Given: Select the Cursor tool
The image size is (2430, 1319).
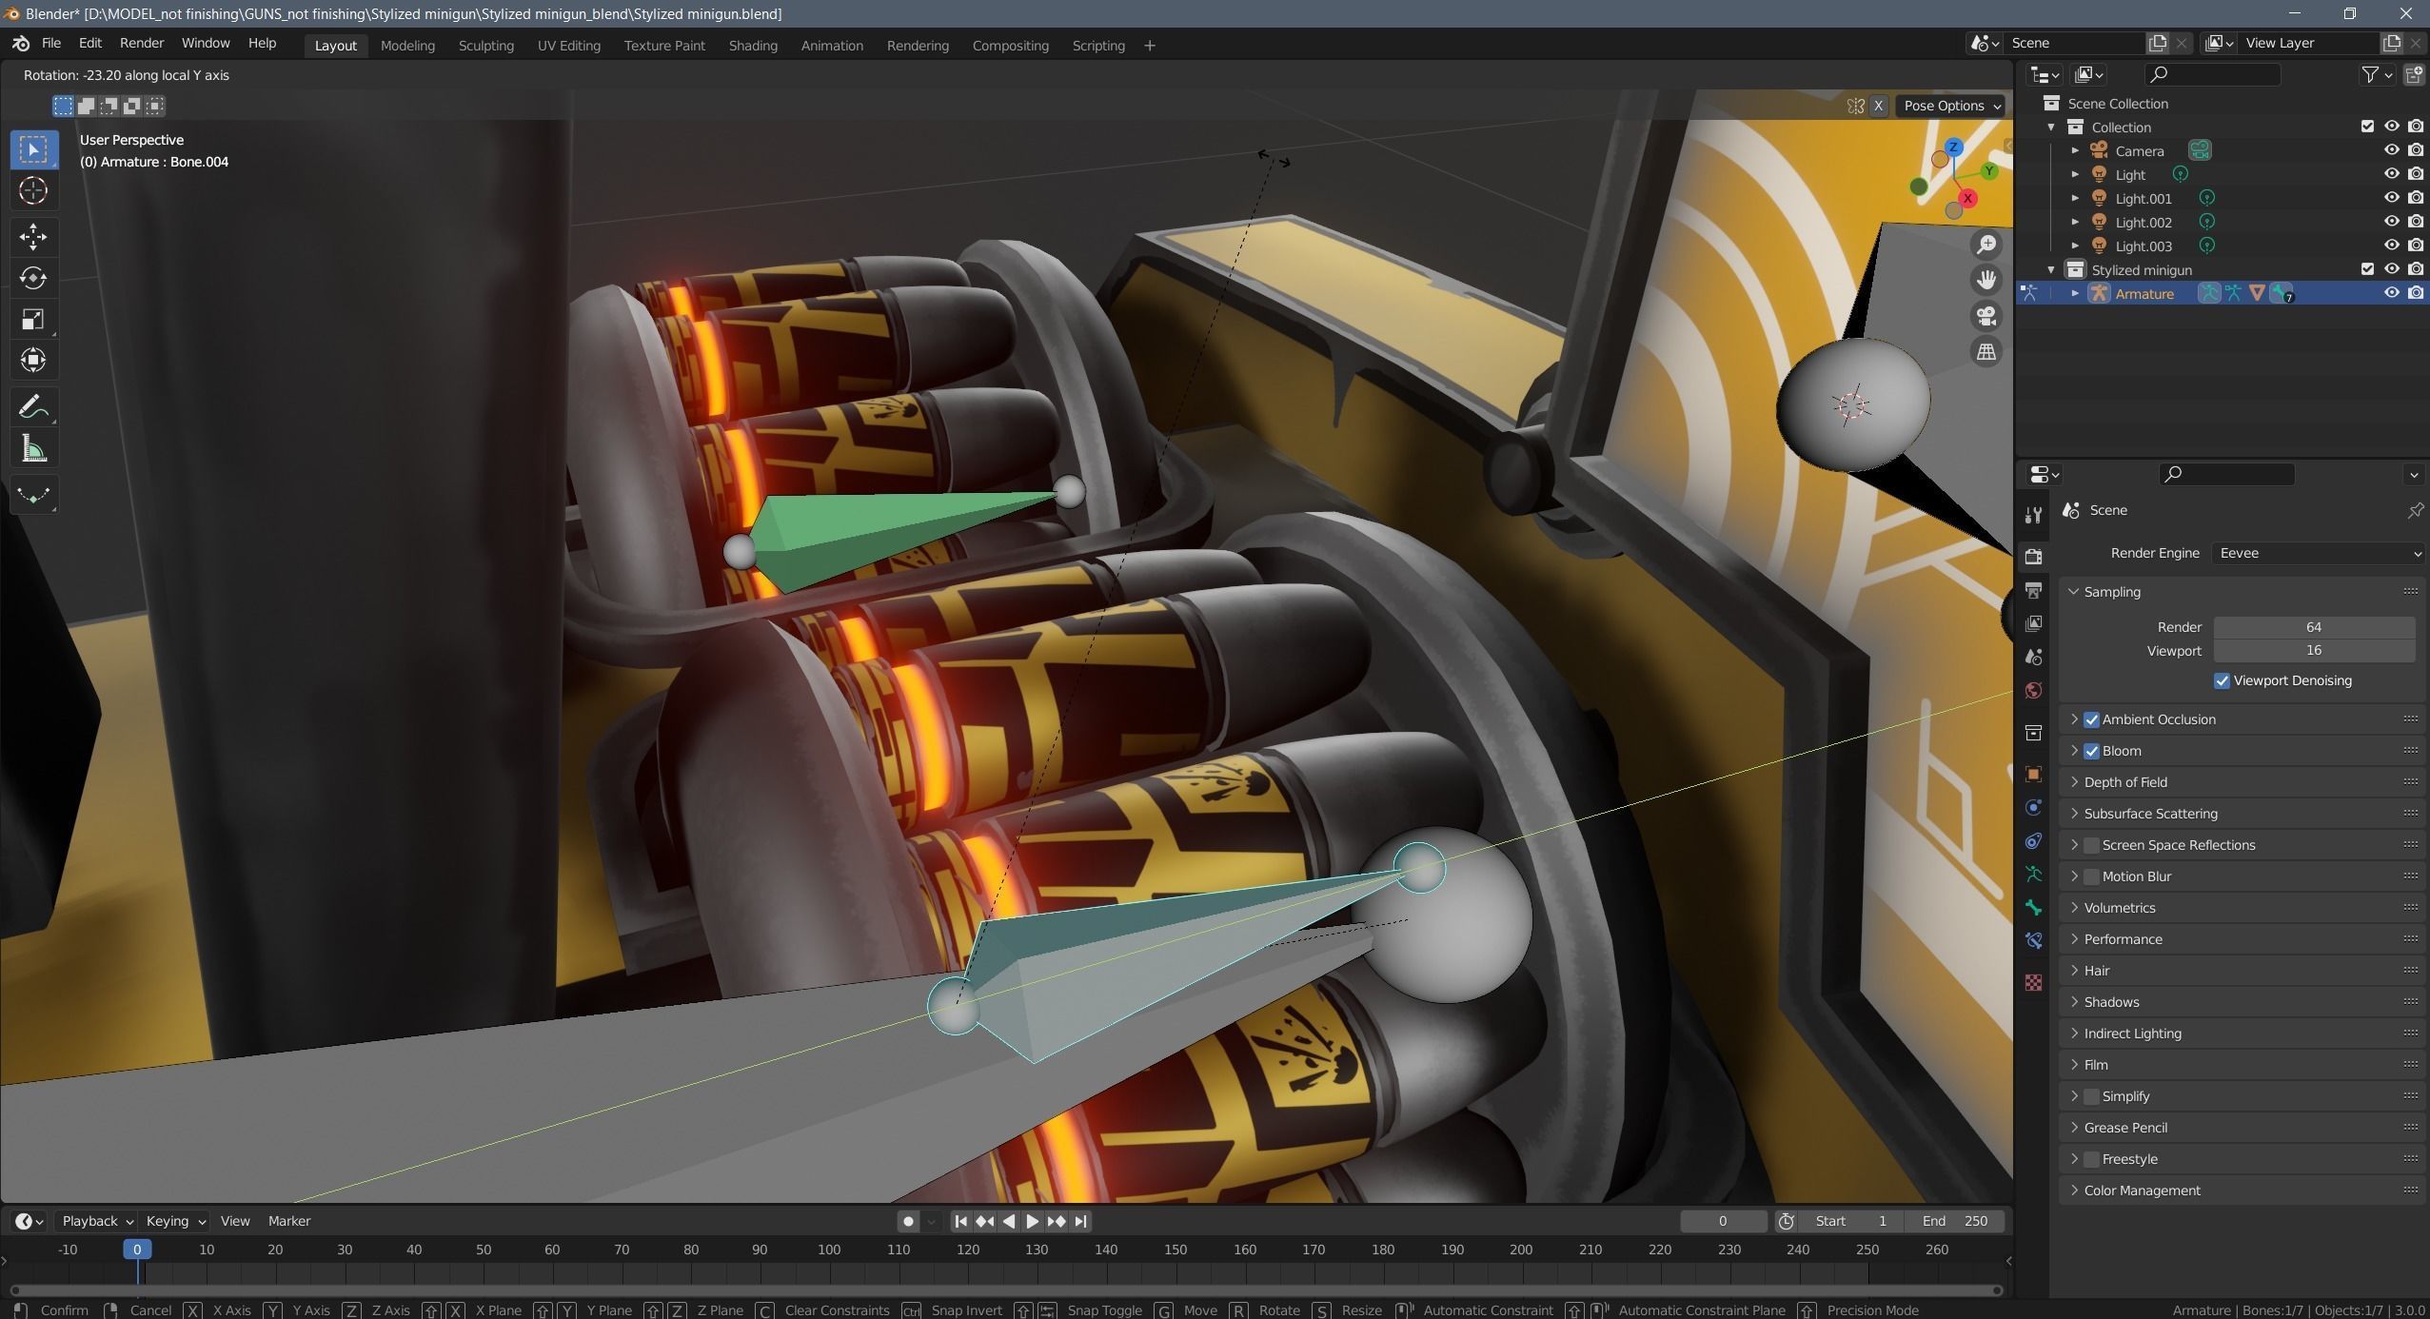Looking at the screenshot, I should point(33,191).
